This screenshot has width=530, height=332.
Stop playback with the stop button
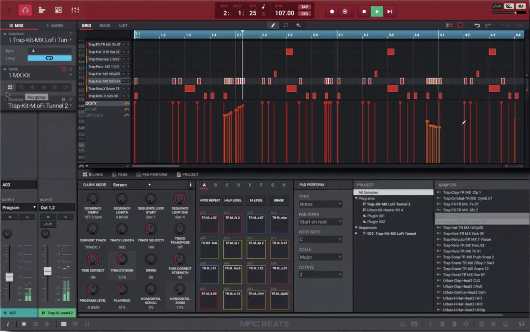364,11
